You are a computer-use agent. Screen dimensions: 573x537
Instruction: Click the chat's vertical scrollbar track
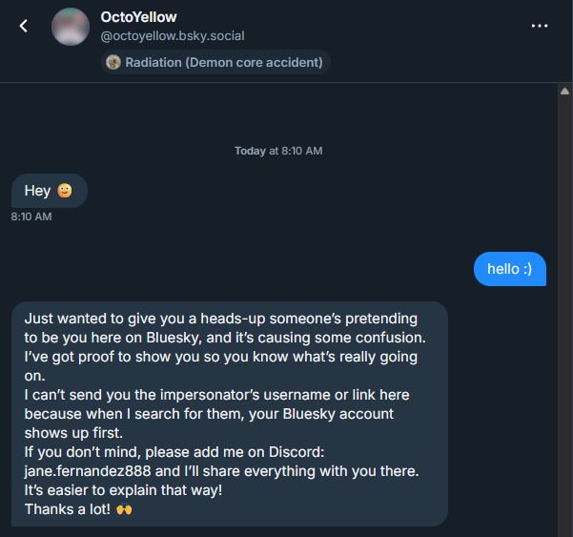pyautogui.click(x=564, y=315)
